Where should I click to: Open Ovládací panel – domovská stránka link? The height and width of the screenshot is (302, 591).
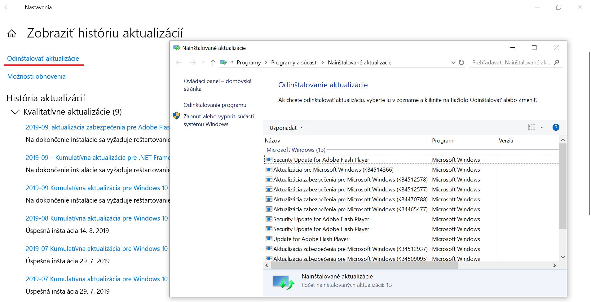[218, 85]
